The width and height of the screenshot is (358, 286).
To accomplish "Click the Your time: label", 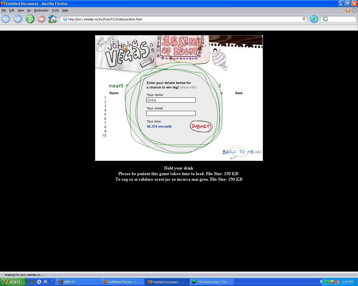I will click(x=154, y=121).
